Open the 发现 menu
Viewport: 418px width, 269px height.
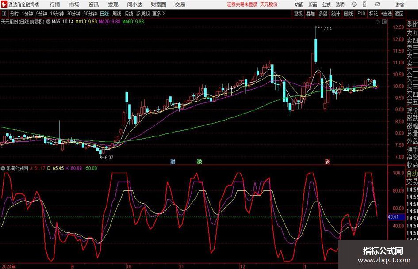(x=113, y=4)
